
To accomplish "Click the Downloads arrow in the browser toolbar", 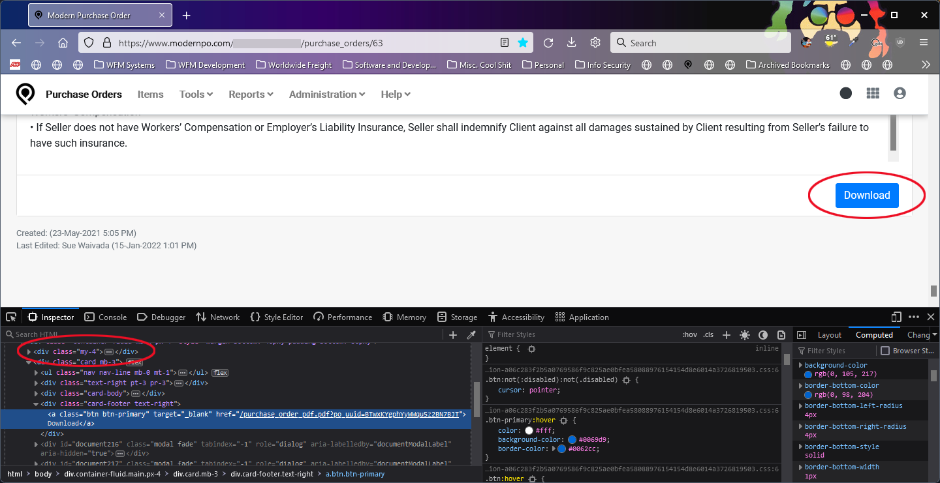I will [x=571, y=42].
